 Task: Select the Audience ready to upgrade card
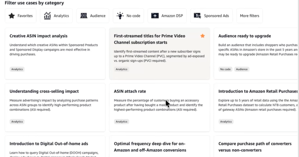[244, 36]
